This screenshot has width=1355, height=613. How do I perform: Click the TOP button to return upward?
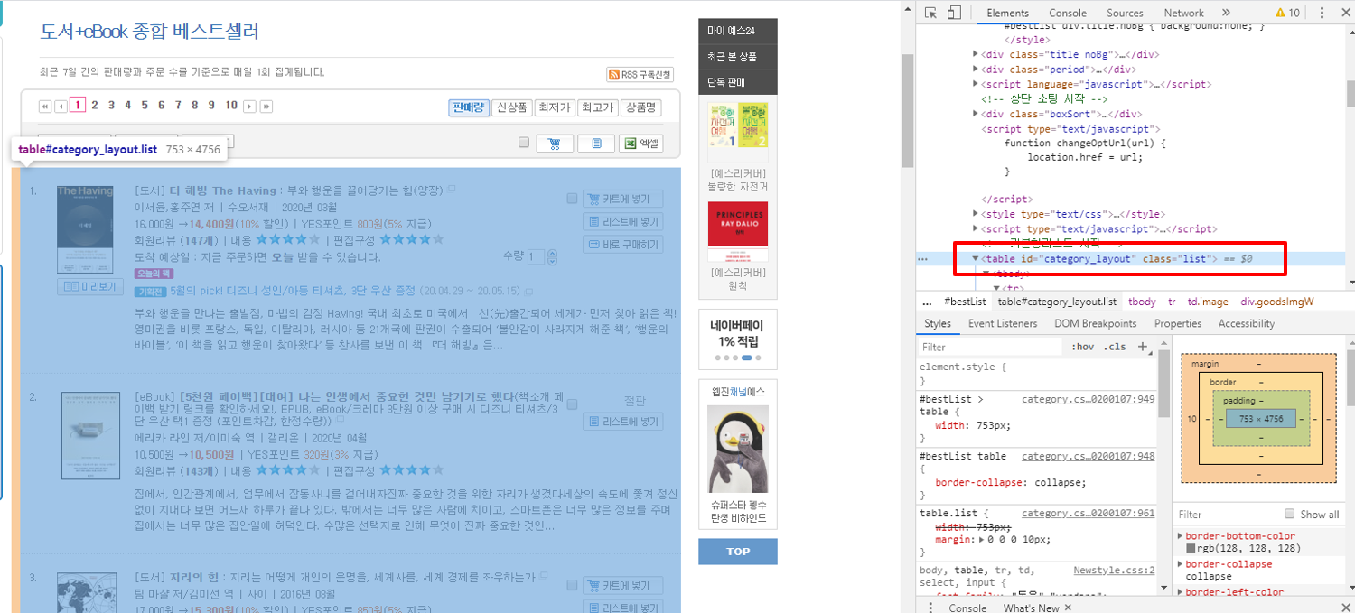(x=738, y=552)
